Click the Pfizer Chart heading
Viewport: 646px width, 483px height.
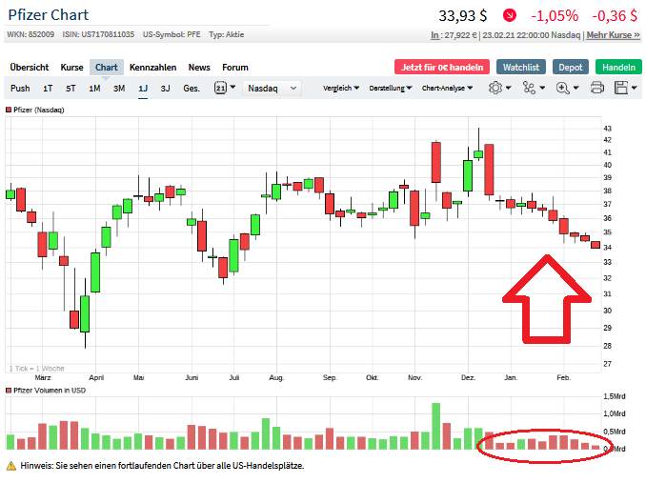pos(49,15)
